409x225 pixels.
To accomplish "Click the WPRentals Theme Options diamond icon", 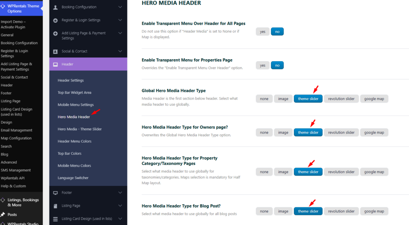I will pyautogui.click(x=3, y=6).
